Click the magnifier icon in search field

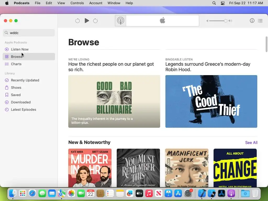(x=6, y=33)
